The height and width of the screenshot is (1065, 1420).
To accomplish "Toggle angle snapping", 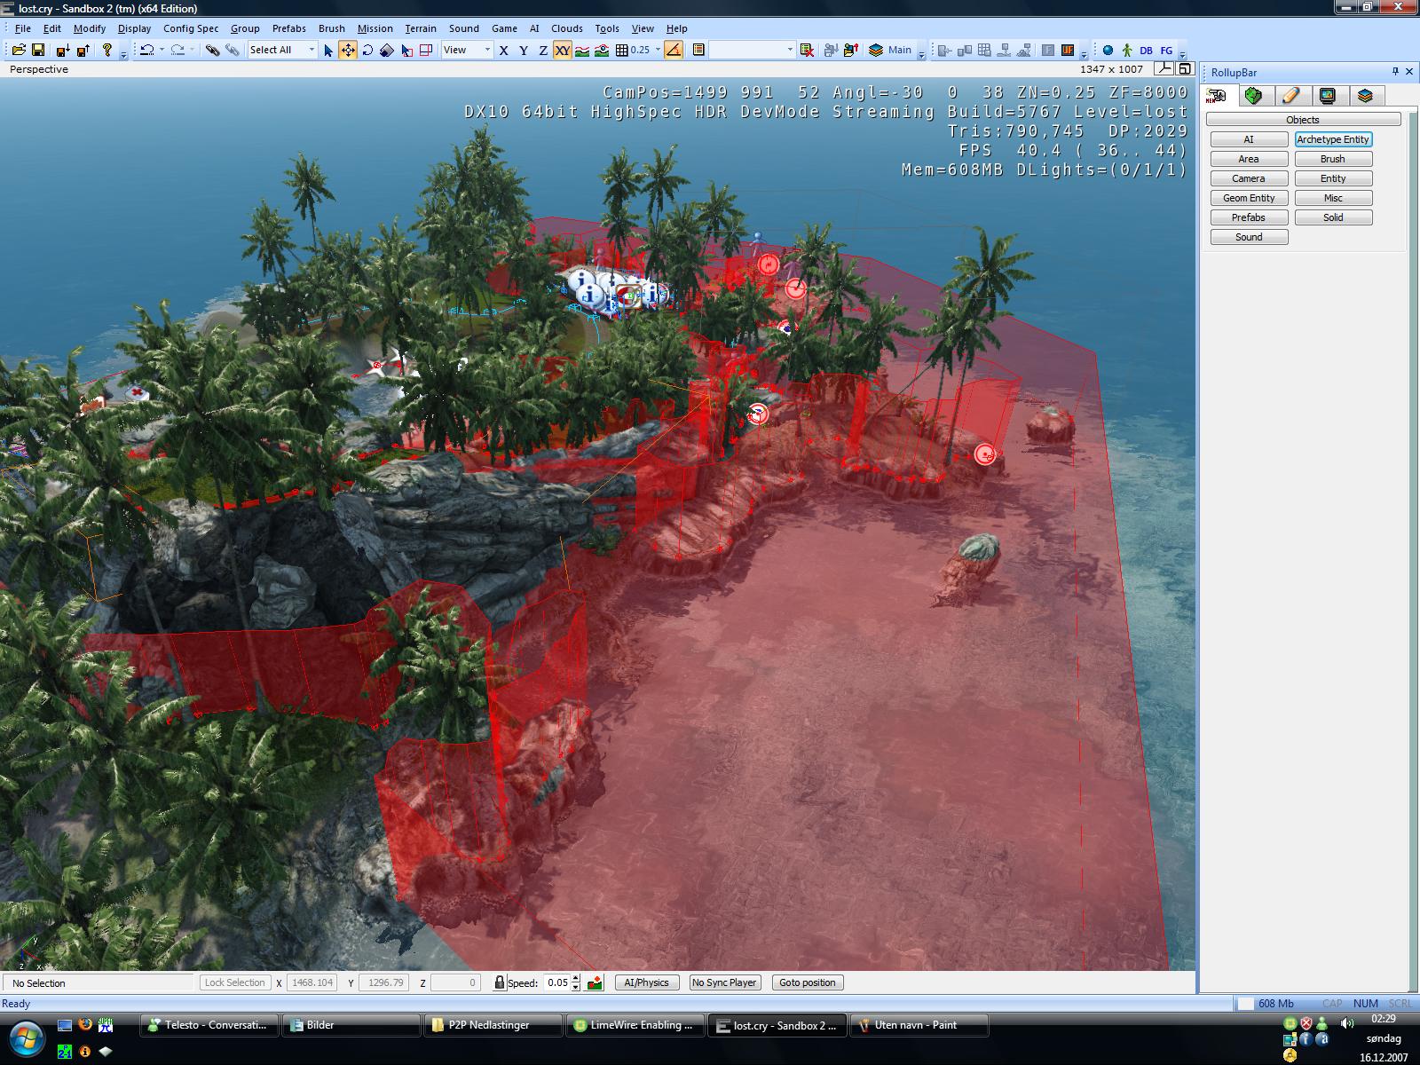I will [674, 50].
